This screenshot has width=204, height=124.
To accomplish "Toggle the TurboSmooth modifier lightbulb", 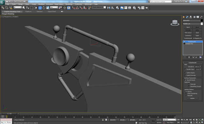I will (x=184, y=42).
